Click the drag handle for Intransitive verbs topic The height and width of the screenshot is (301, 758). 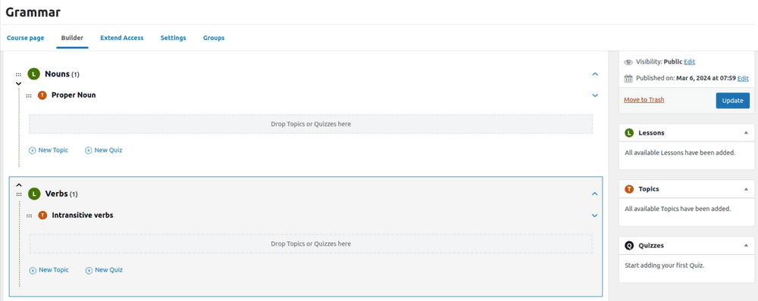30,216
